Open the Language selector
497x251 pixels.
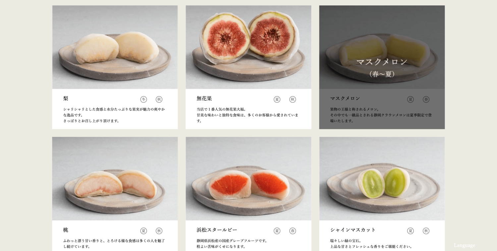click(x=464, y=245)
